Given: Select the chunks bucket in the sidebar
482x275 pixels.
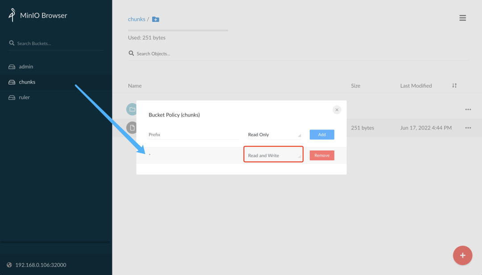Looking at the screenshot, I should pyautogui.click(x=56, y=82).
